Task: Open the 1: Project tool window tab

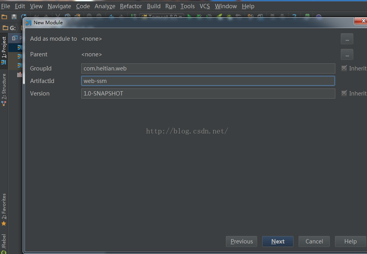Action: 4,50
